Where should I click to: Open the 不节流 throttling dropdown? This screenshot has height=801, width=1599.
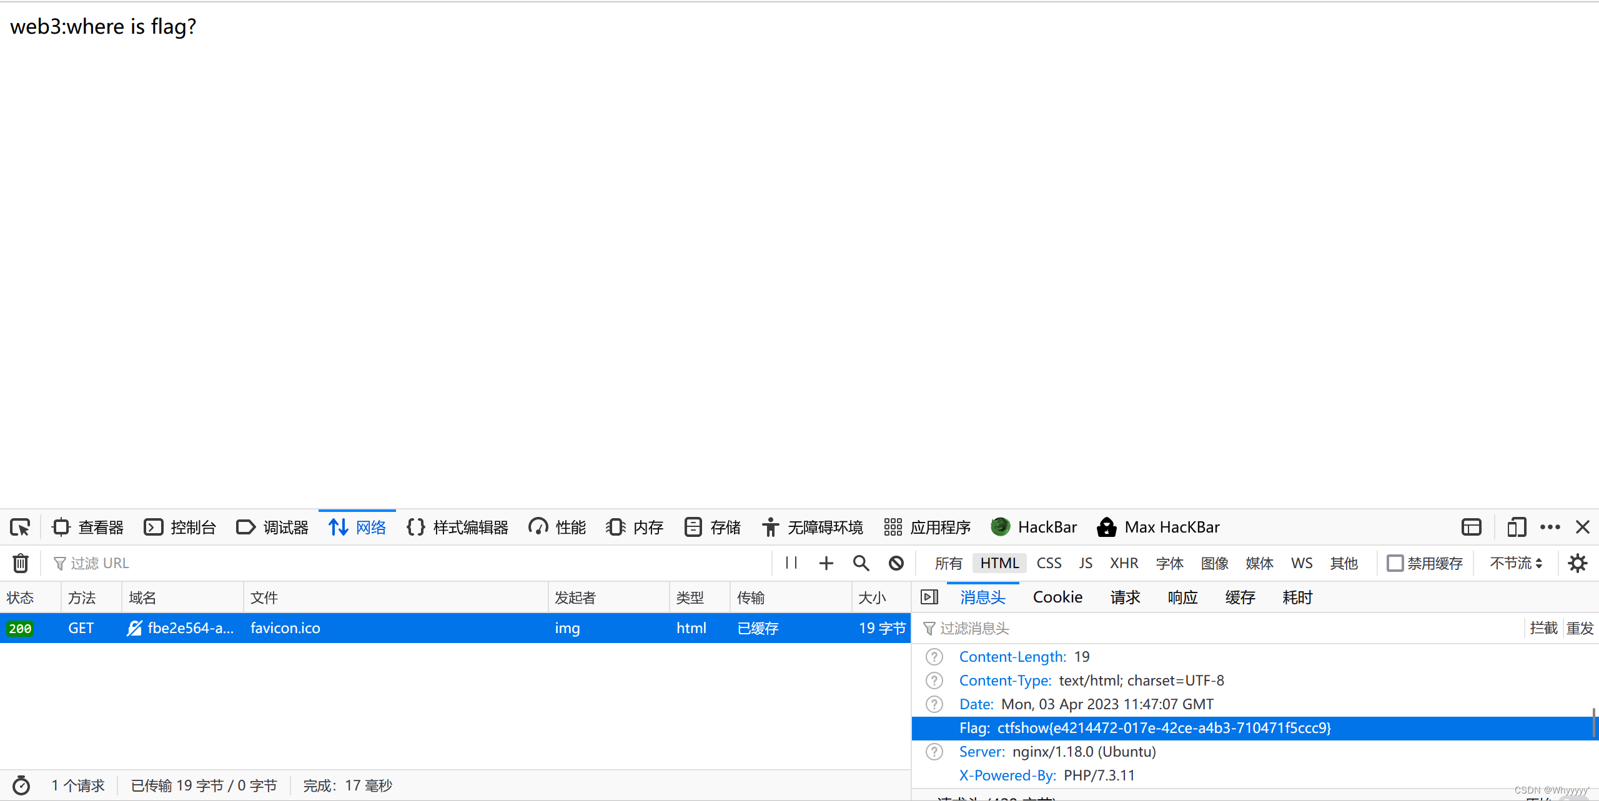coord(1516,563)
